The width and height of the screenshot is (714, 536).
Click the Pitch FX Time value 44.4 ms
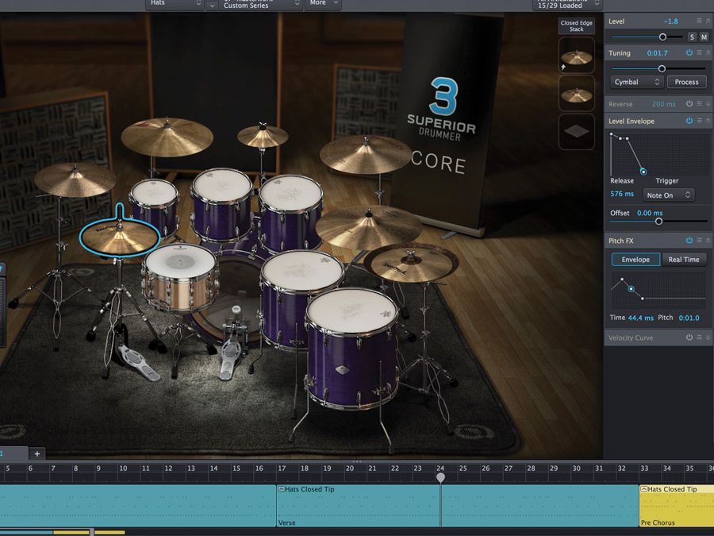click(641, 318)
